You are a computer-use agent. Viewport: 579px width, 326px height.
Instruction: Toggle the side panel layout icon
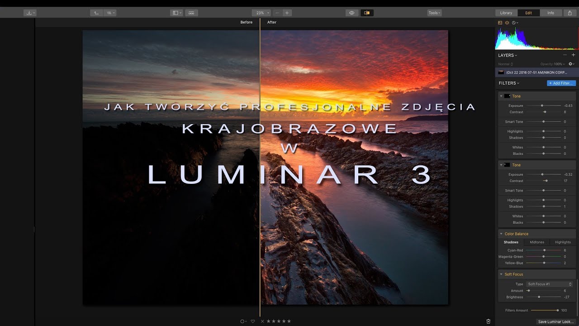coord(177,13)
